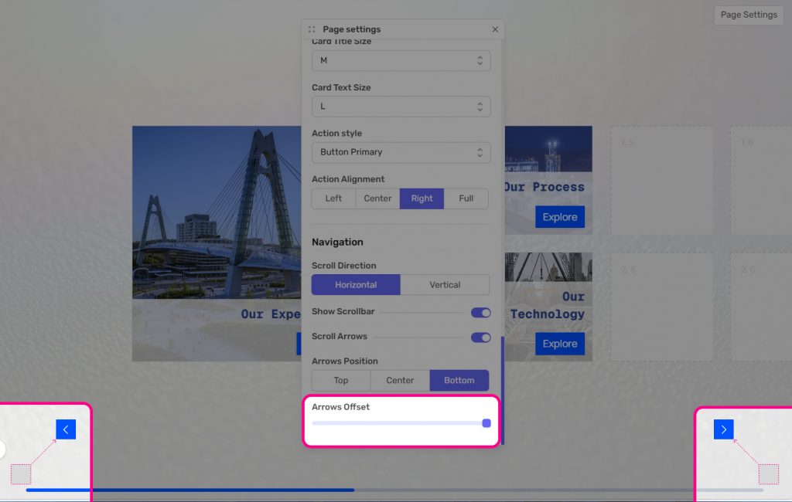Open the Action style dropdown
Screen dimensions: 792x502
(x=401, y=152)
